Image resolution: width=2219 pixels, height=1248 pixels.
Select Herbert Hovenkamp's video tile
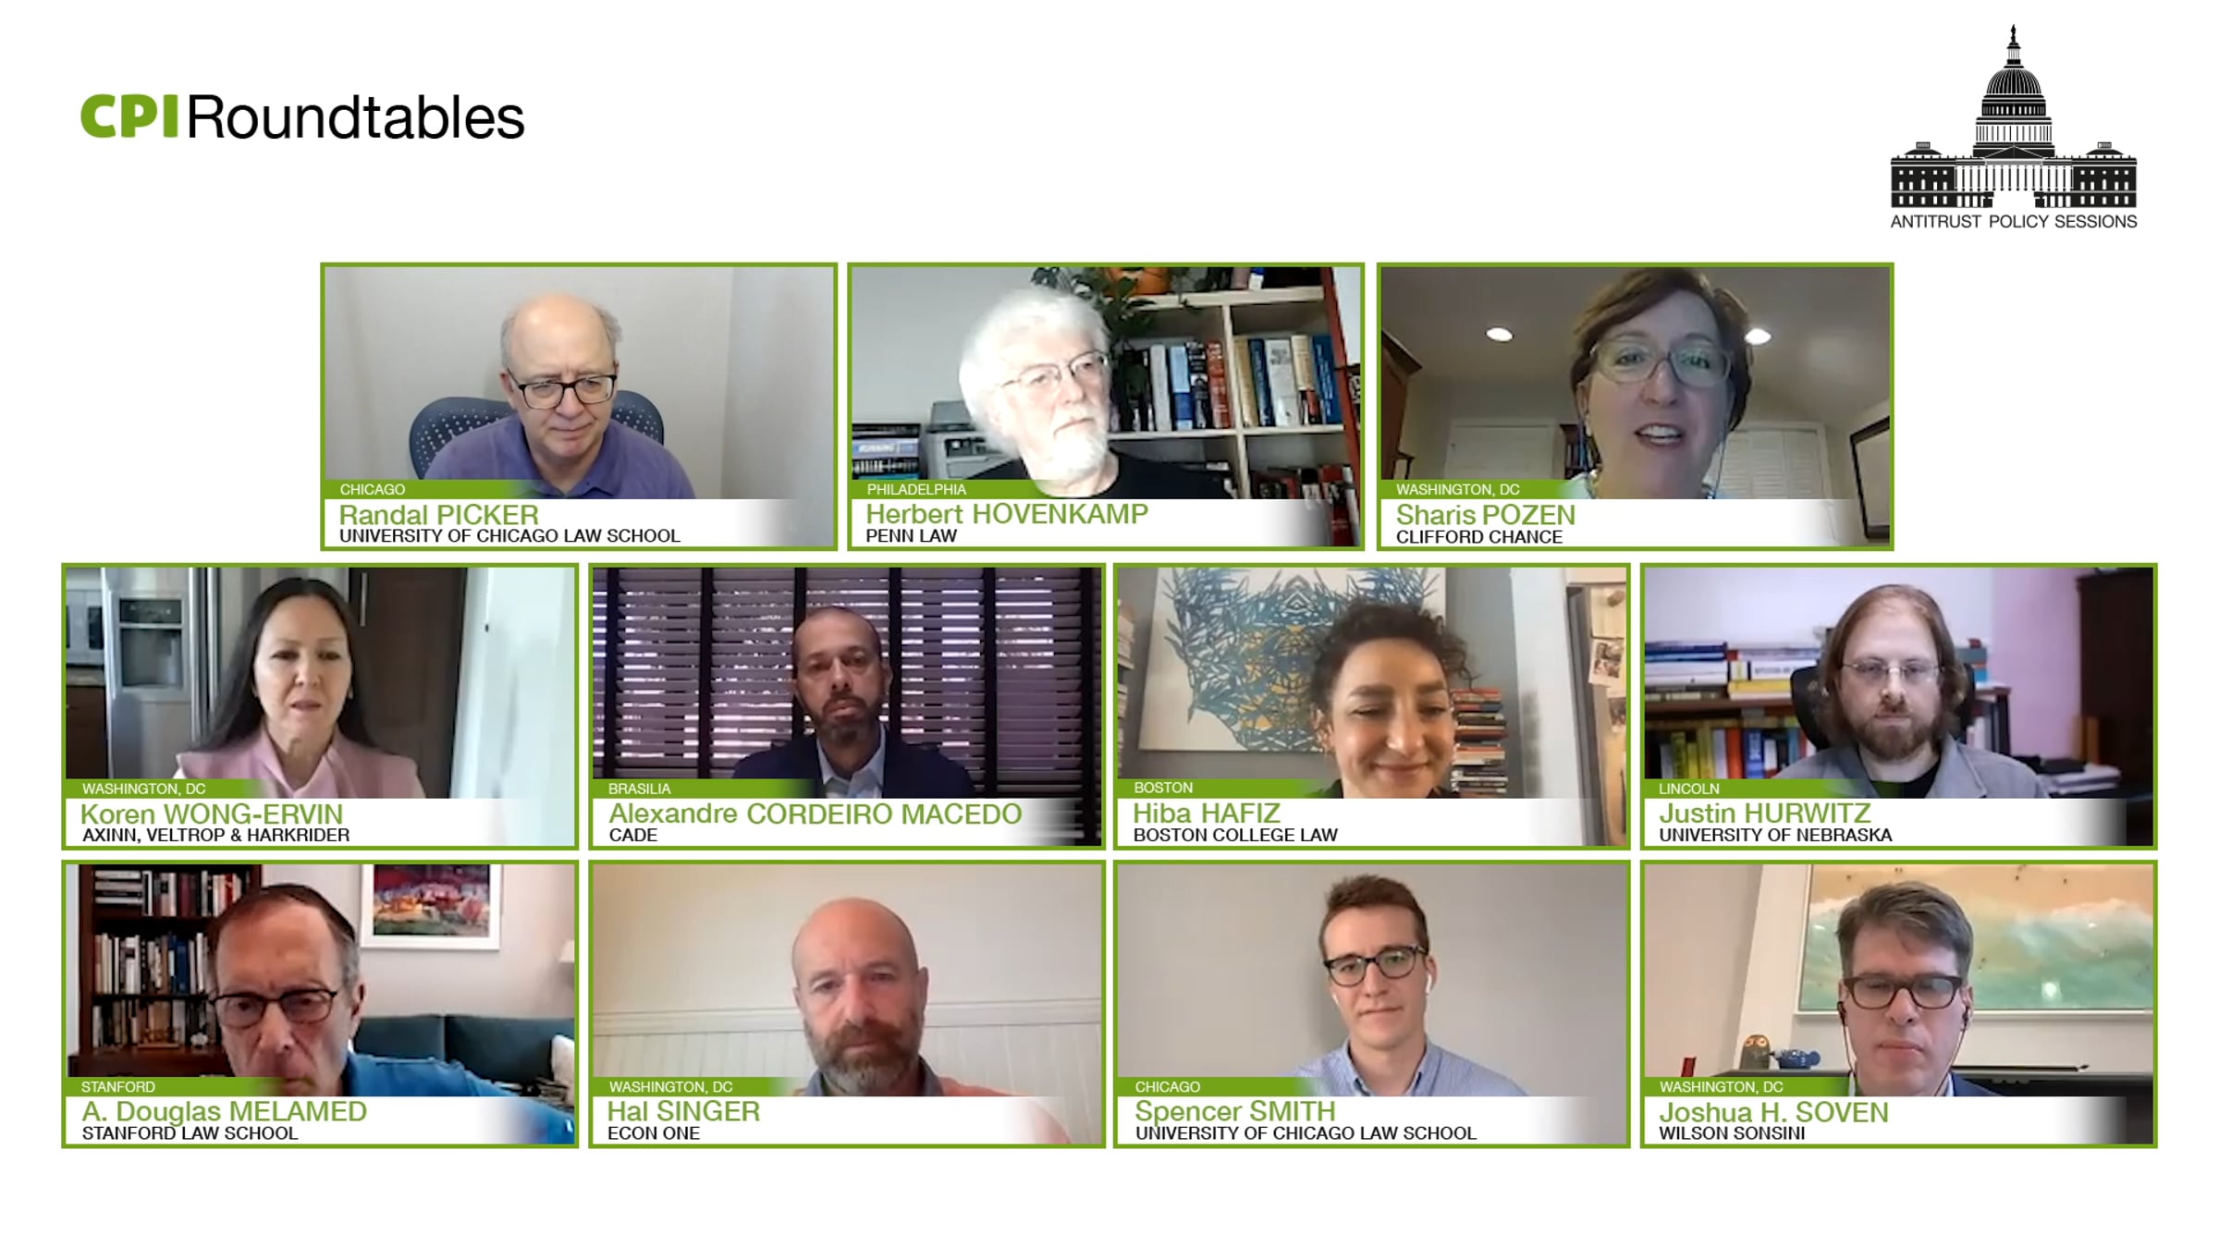click(x=1106, y=407)
